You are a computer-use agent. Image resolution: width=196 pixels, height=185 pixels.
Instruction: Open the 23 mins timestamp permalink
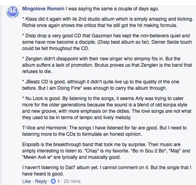point(72,181)
